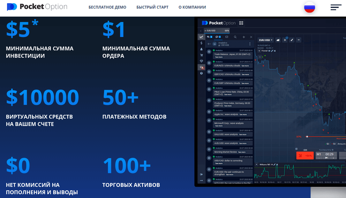This screenshot has width=346, height=198.
Task: Click the search magnifier in chat panel
Action: pos(235,37)
